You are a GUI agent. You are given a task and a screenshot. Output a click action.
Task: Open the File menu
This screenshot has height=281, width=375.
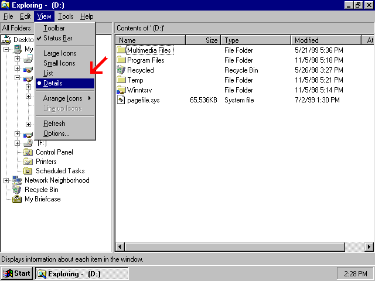(x=8, y=16)
